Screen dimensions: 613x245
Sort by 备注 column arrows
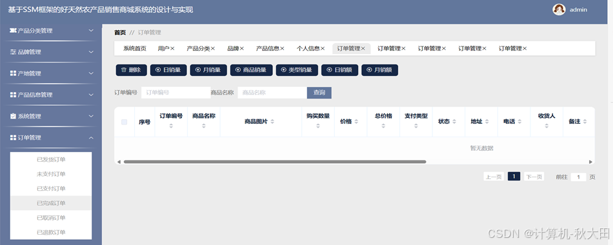(585, 121)
